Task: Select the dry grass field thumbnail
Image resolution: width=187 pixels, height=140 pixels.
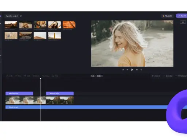Action: [x=11, y=35]
